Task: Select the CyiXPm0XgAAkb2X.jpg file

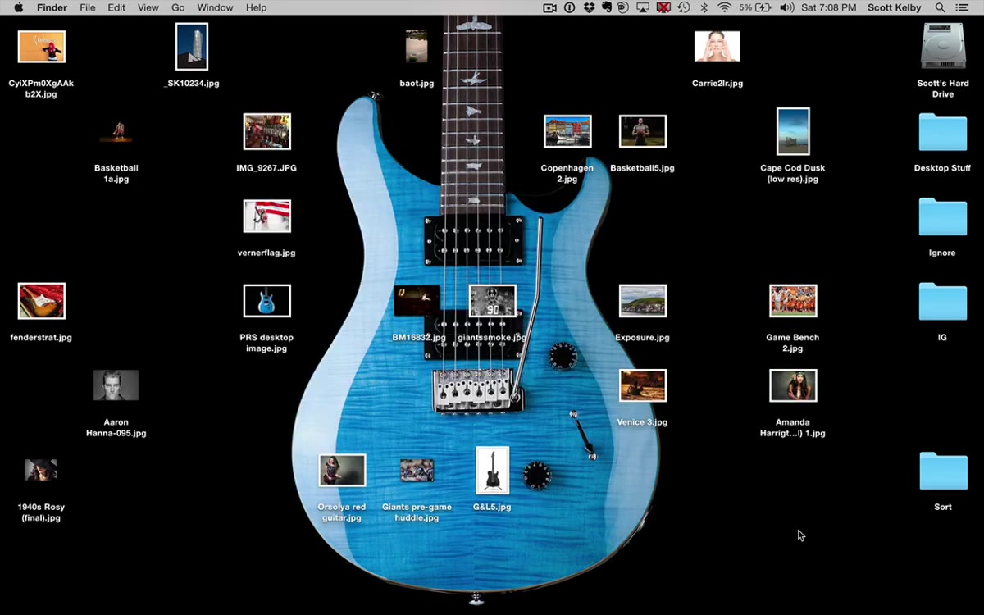Action: (x=42, y=47)
